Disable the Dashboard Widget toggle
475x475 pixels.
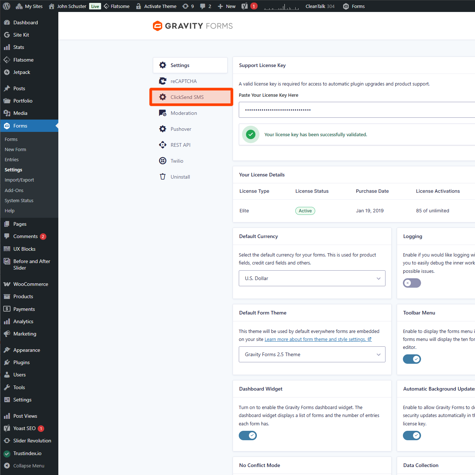click(x=248, y=436)
